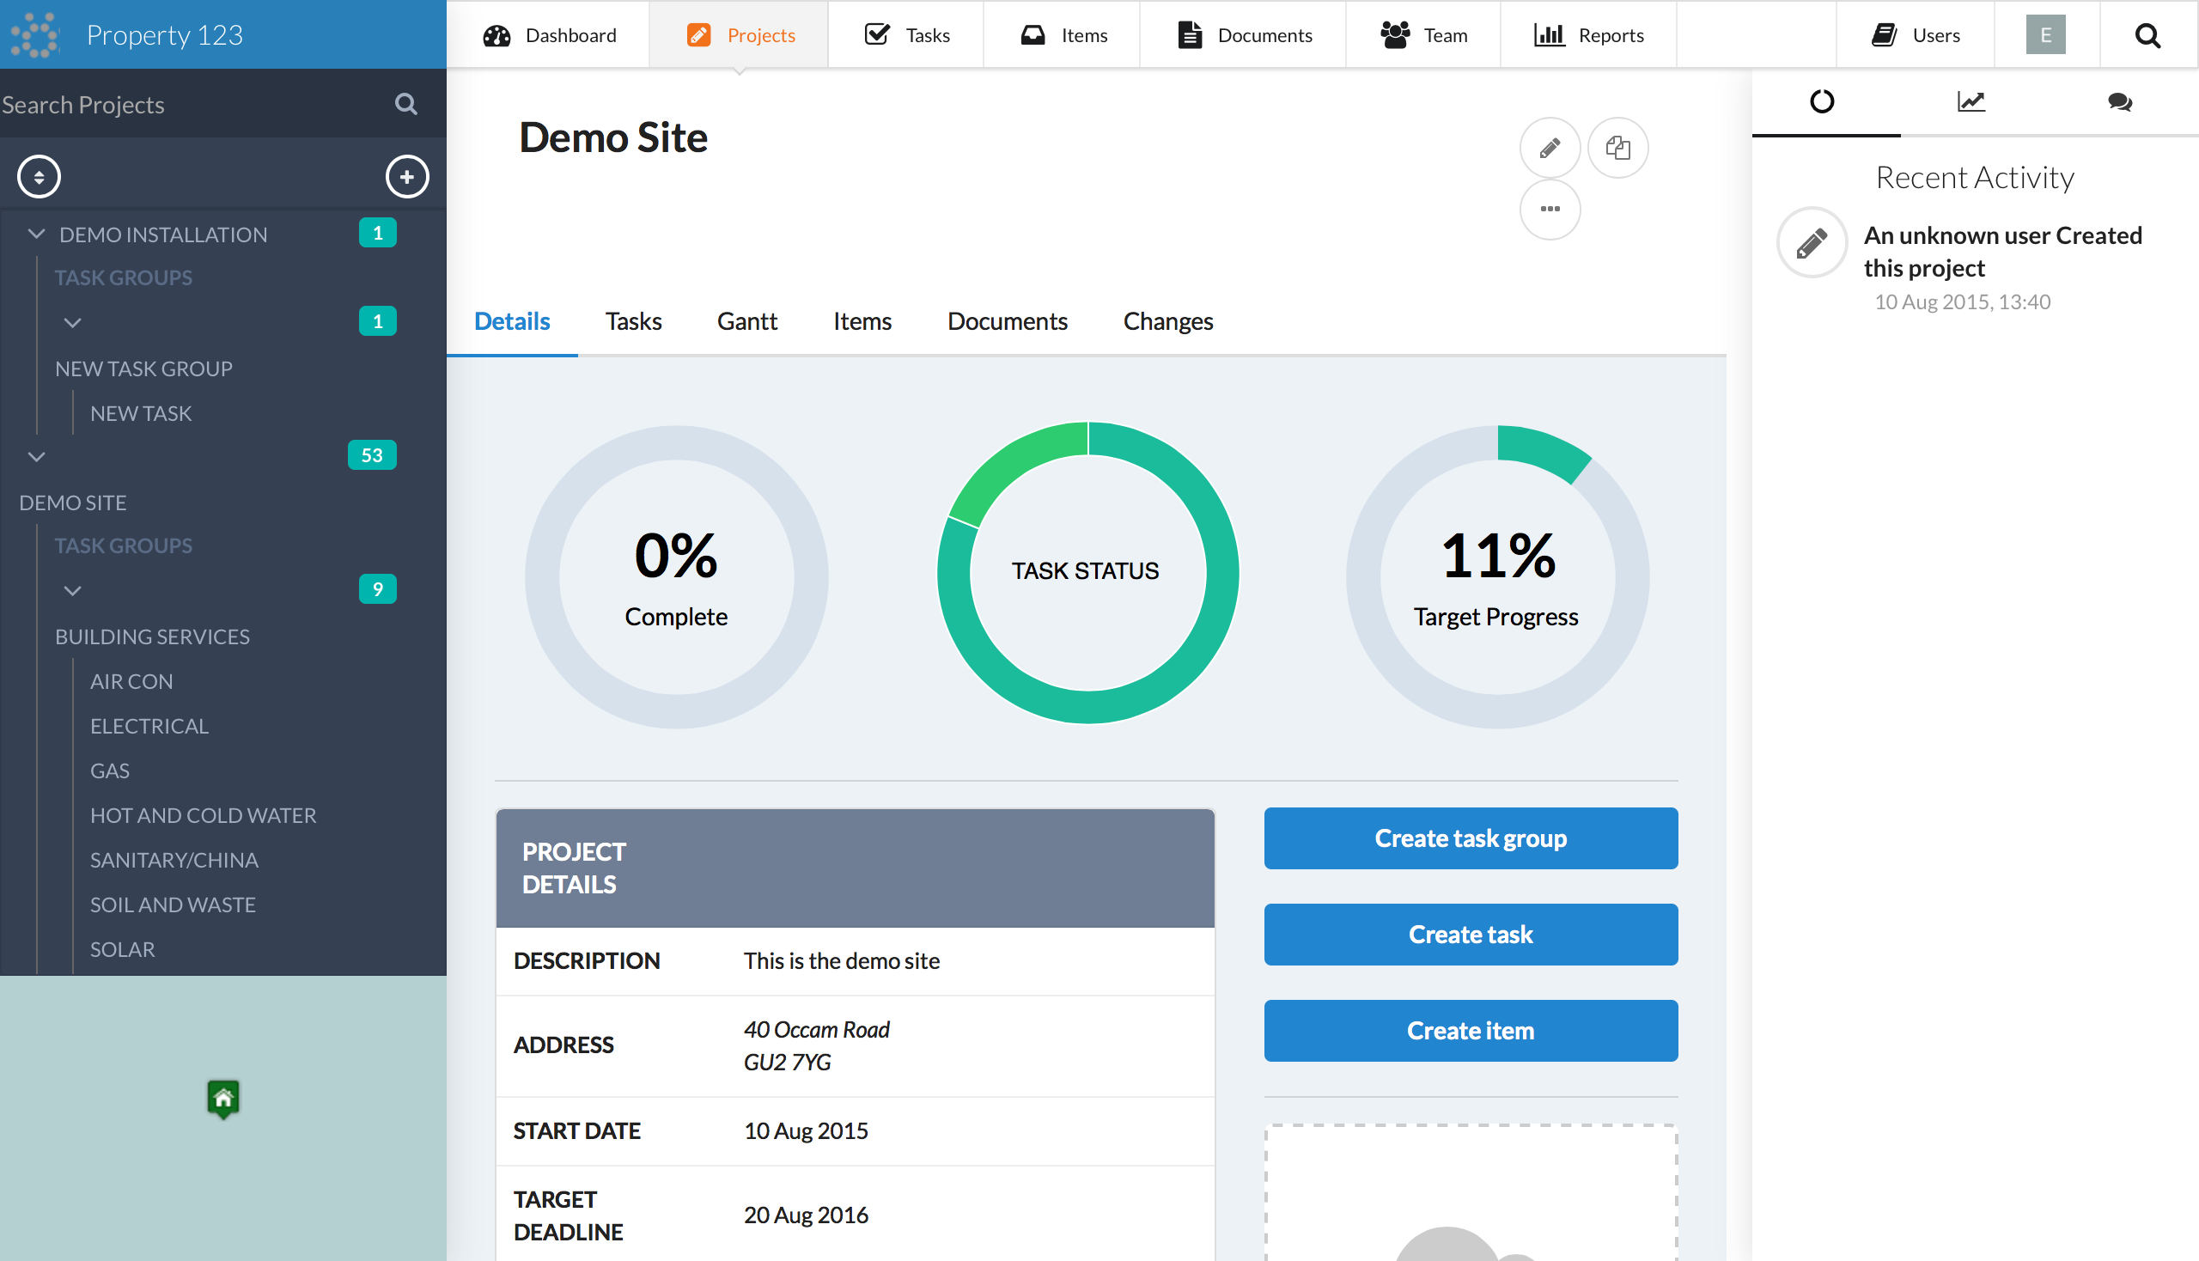Click the '20 Aug 2016' deadline value

click(807, 1215)
